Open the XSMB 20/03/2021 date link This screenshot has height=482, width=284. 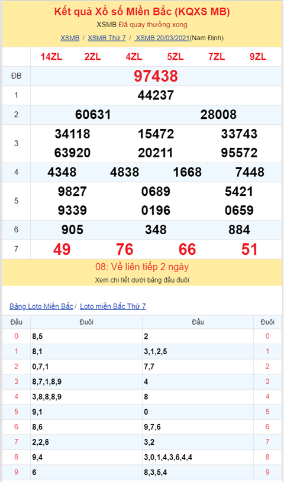pos(162,38)
